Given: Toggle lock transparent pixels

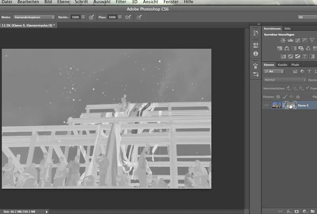Looking at the screenshot, I should pyautogui.click(x=278, y=96).
